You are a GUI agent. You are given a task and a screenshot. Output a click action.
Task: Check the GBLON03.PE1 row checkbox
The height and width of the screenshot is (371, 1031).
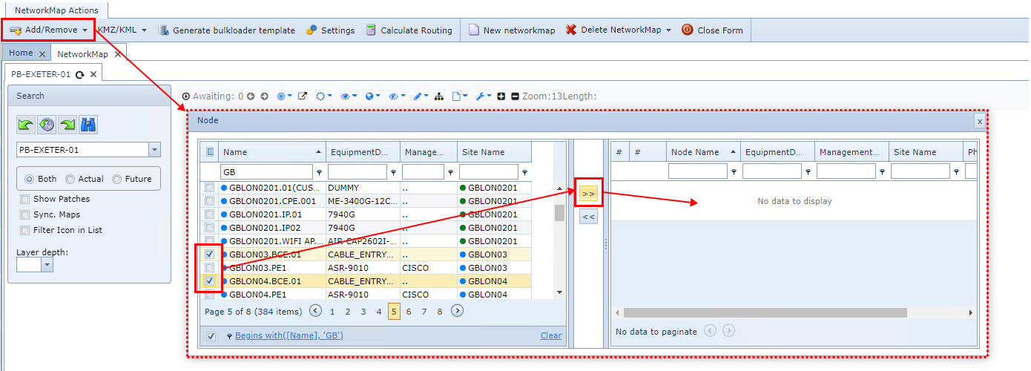point(210,267)
